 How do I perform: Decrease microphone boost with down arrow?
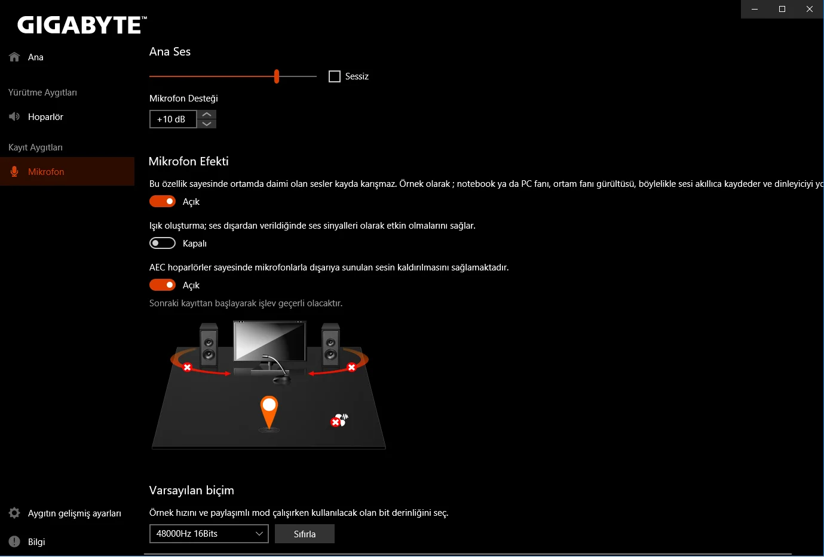[207, 124]
